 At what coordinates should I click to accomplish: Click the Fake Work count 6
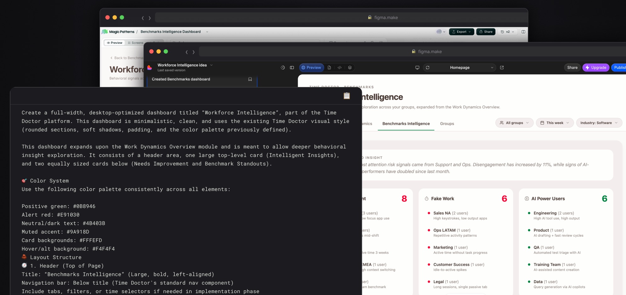click(504, 199)
